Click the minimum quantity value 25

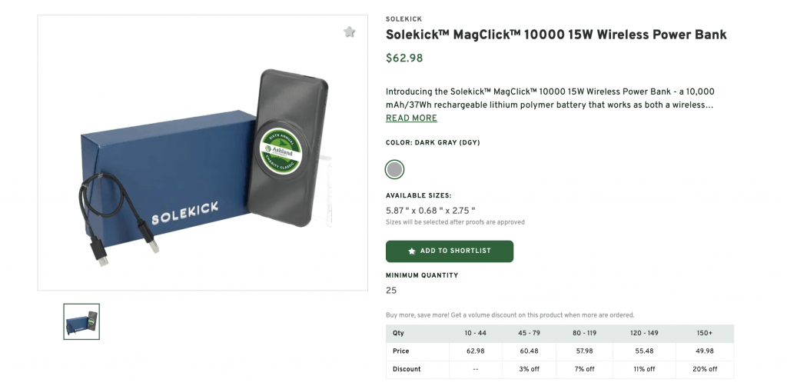click(391, 291)
